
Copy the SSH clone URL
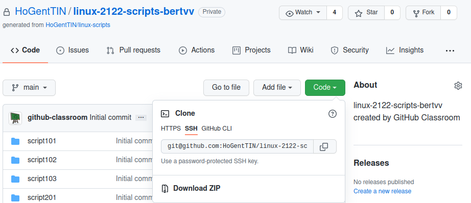point(325,146)
